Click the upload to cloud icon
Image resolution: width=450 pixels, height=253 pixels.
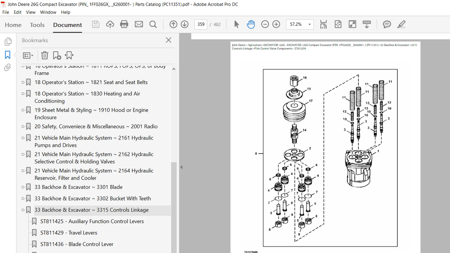click(x=110, y=25)
